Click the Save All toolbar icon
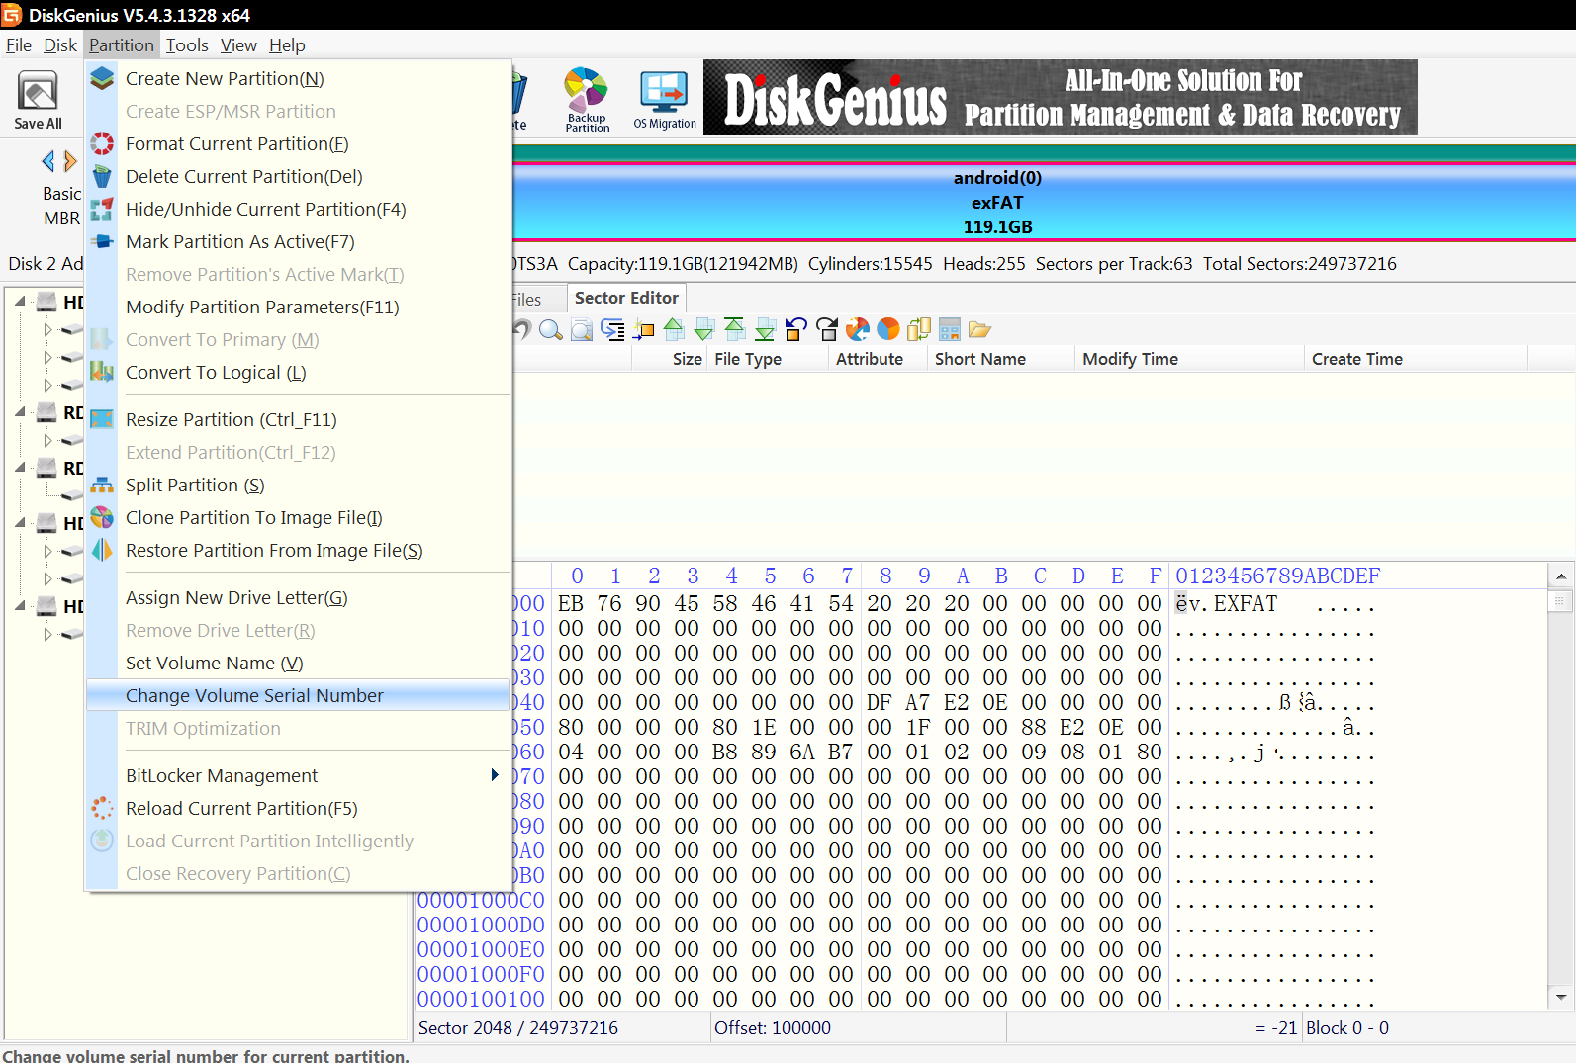Image resolution: width=1576 pixels, height=1063 pixels. pyautogui.click(x=38, y=100)
